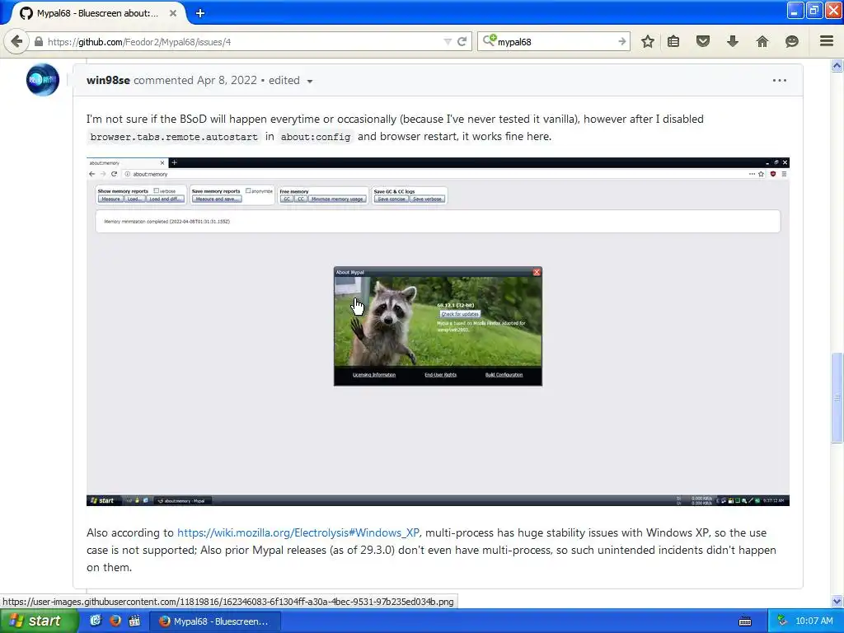Screen dimensions: 844x633
Task: Activate the Mypal68 taskbar button
Action: pos(214,621)
